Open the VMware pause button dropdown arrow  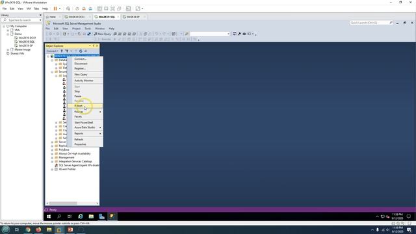click(60, 8)
